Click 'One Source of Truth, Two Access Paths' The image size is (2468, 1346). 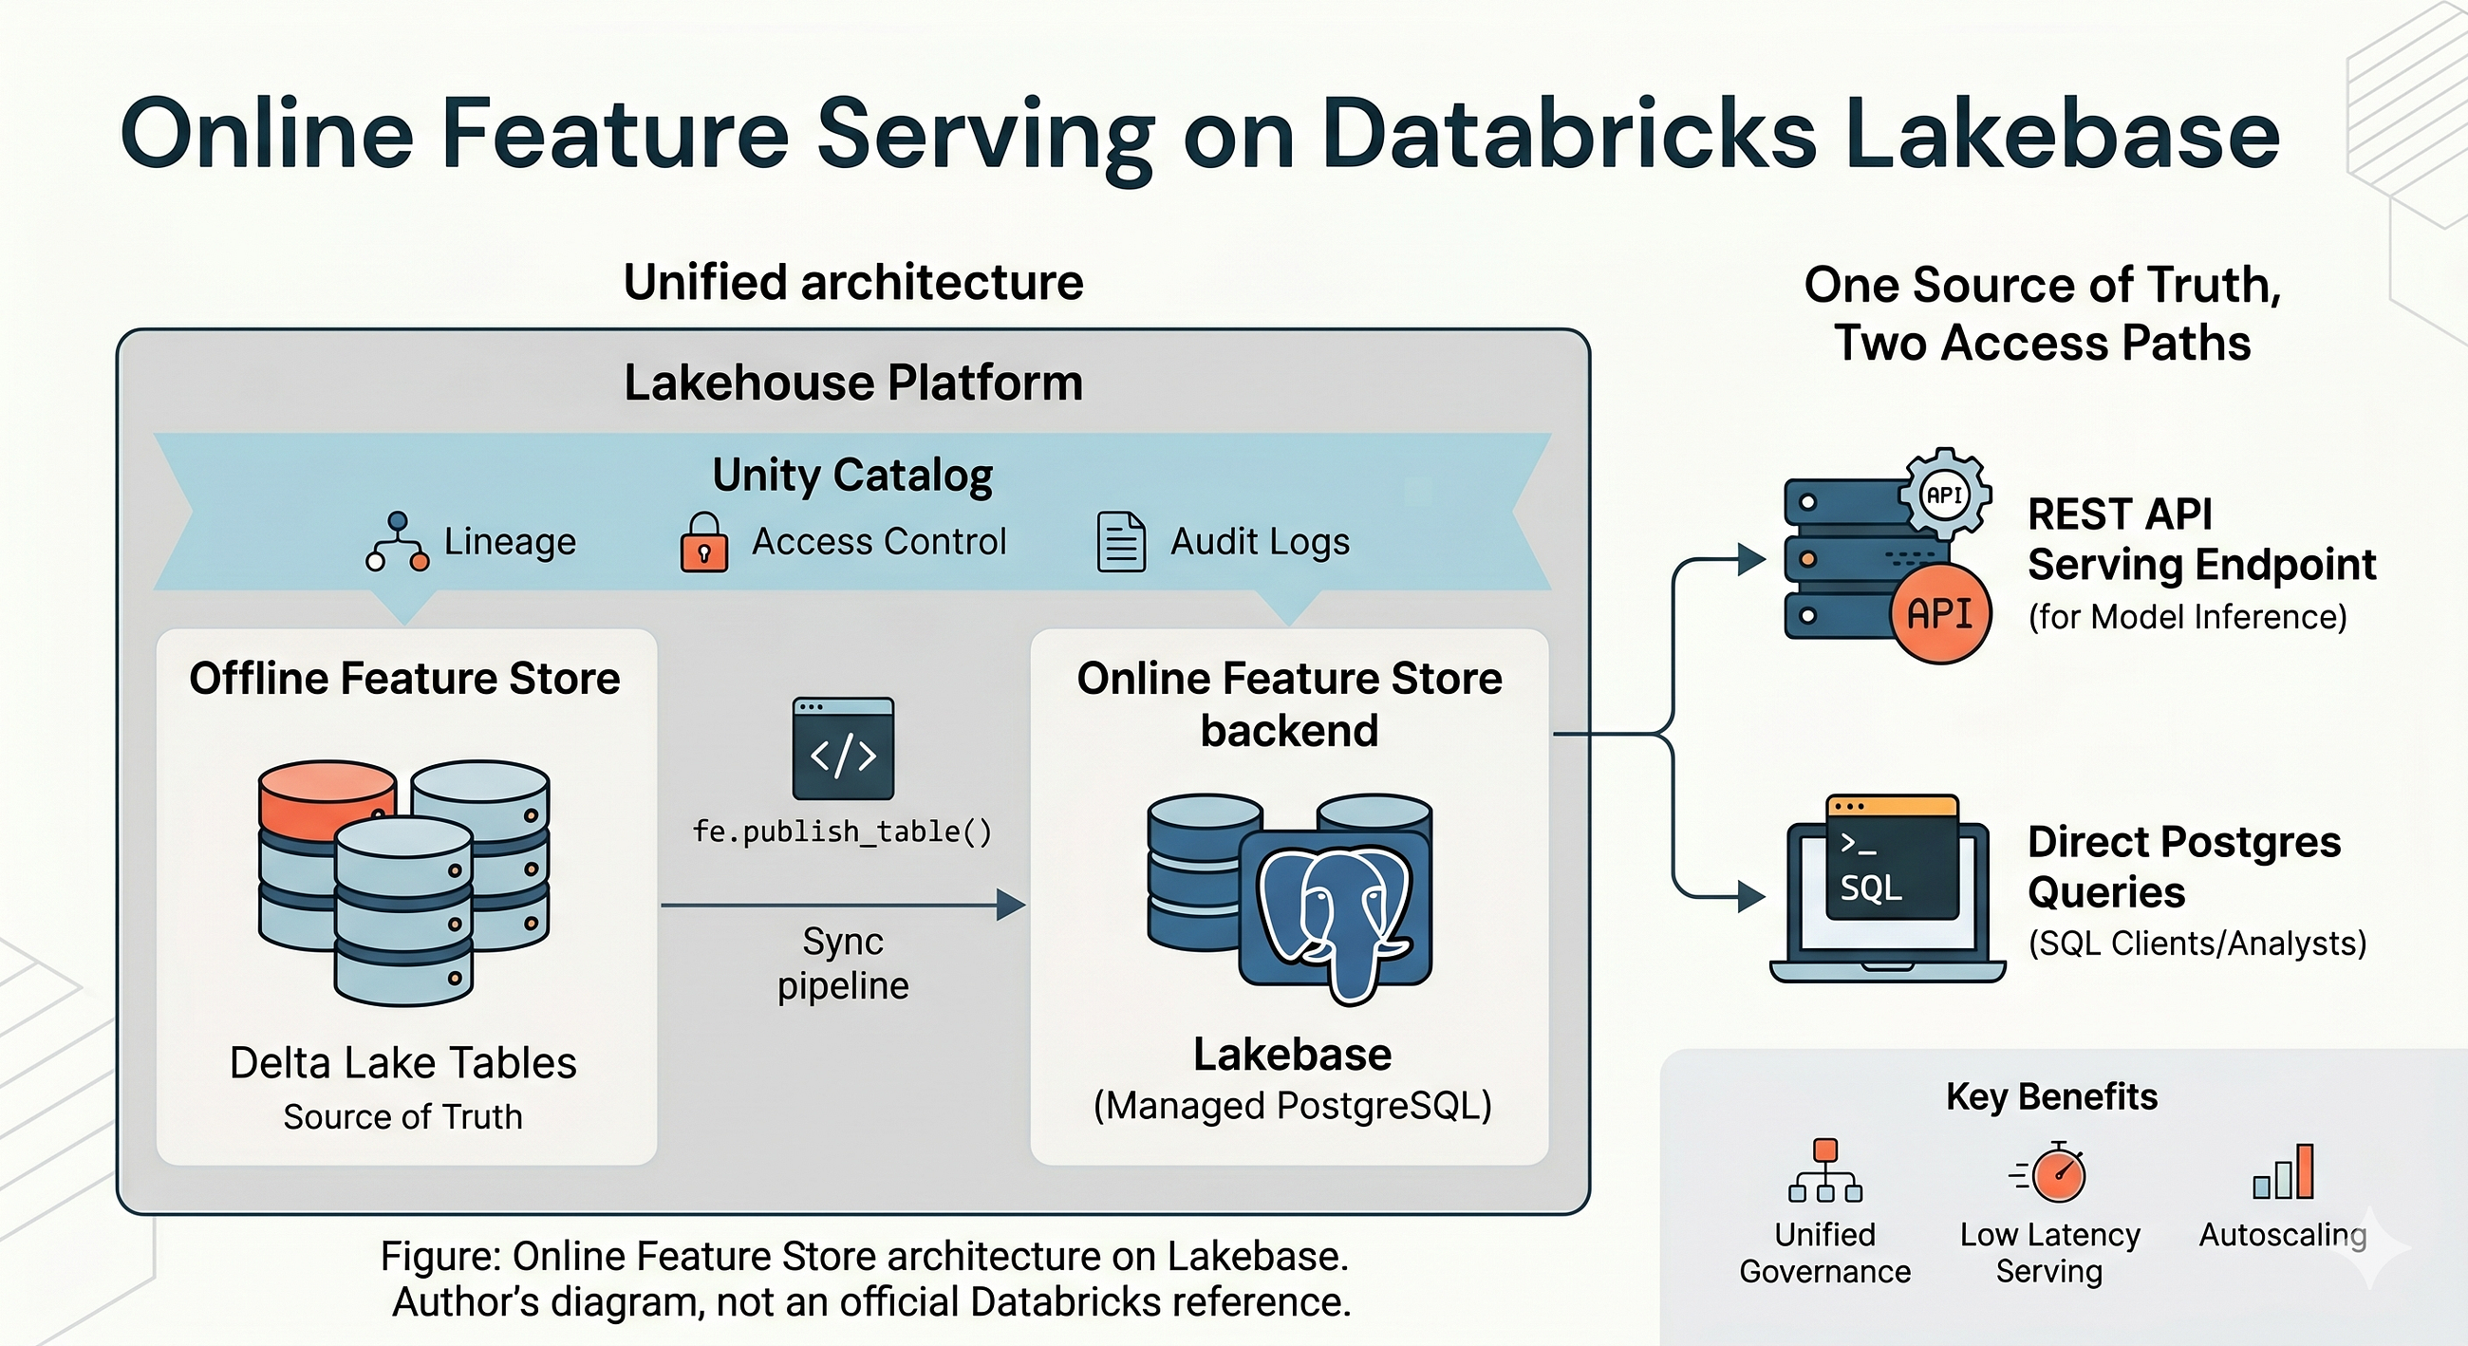2043,313
